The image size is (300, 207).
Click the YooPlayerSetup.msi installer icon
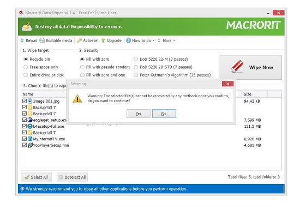pyautogui.click(x=30, y=145)
